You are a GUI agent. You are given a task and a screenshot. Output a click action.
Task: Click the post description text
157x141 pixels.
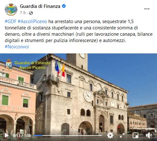pyautogui.click(x=79, y=31)
